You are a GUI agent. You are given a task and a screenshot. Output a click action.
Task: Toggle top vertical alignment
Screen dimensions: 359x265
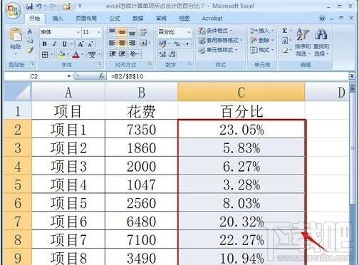pyautogui.click(x=112, y=32)
